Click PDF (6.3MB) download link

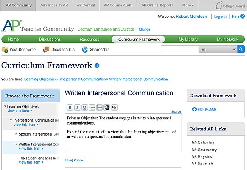[x=207, y=109]
